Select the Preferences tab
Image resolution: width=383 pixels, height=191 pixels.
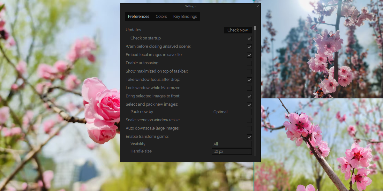tap(139, 17)
